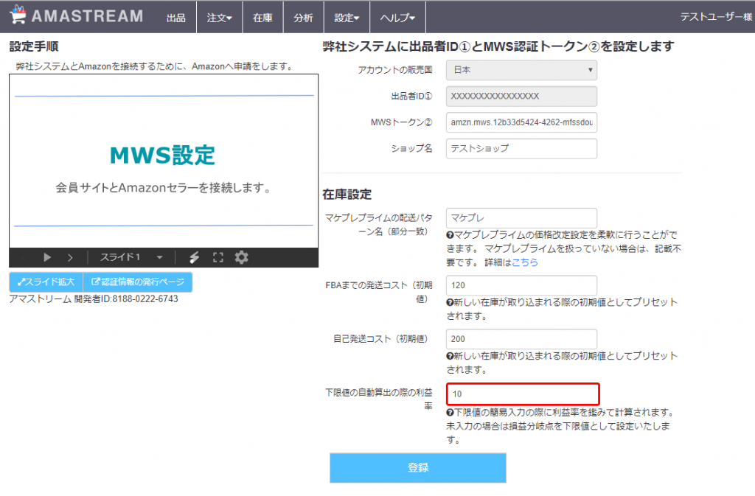The image size is (755, 496).
Task: Play the MWS設定 slideshow
Action: 46,257
